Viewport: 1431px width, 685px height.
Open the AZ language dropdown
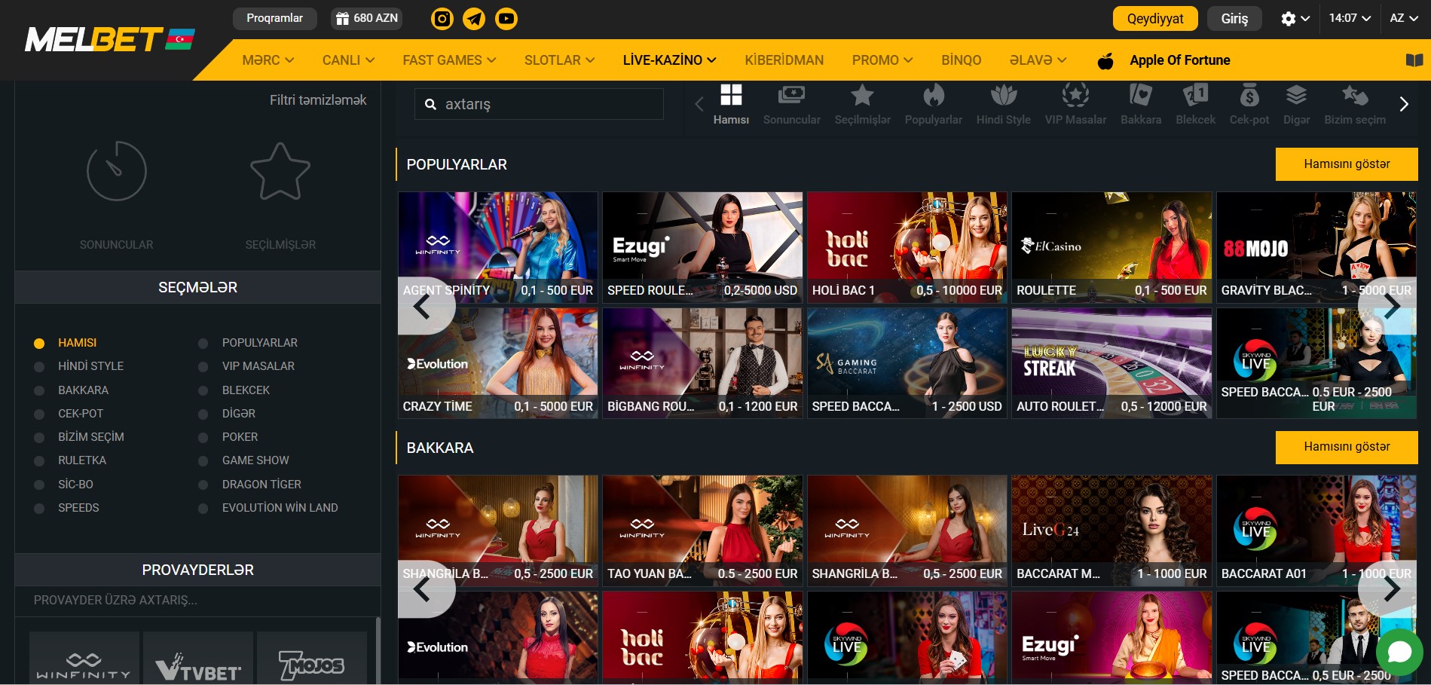coord(1403,18)
